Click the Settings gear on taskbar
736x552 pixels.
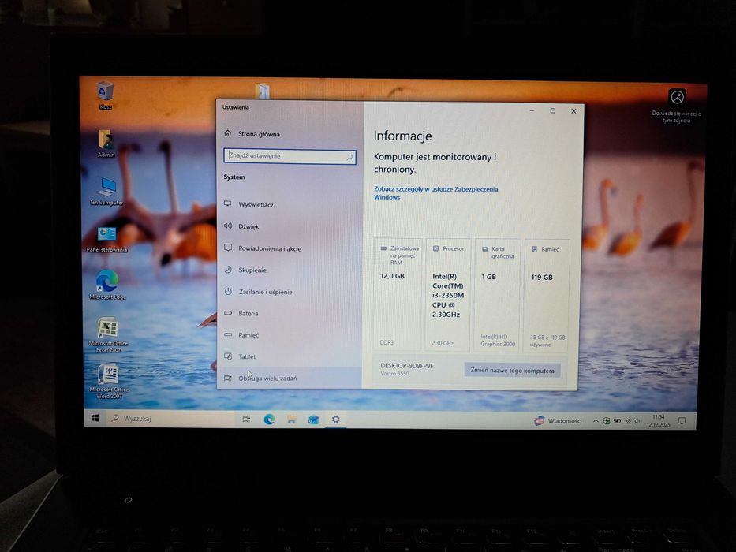[335, 420]
